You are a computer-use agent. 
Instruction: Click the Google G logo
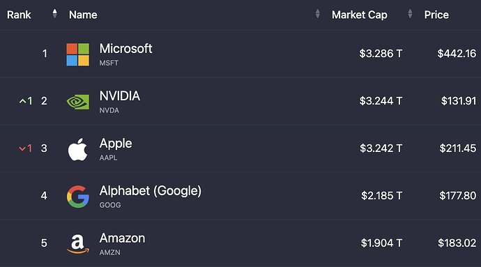click(78, 197)
